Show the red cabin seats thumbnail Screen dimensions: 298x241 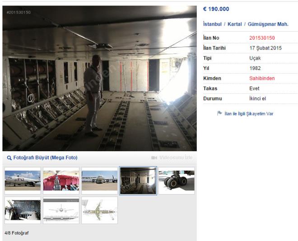(x=61, y=181)
